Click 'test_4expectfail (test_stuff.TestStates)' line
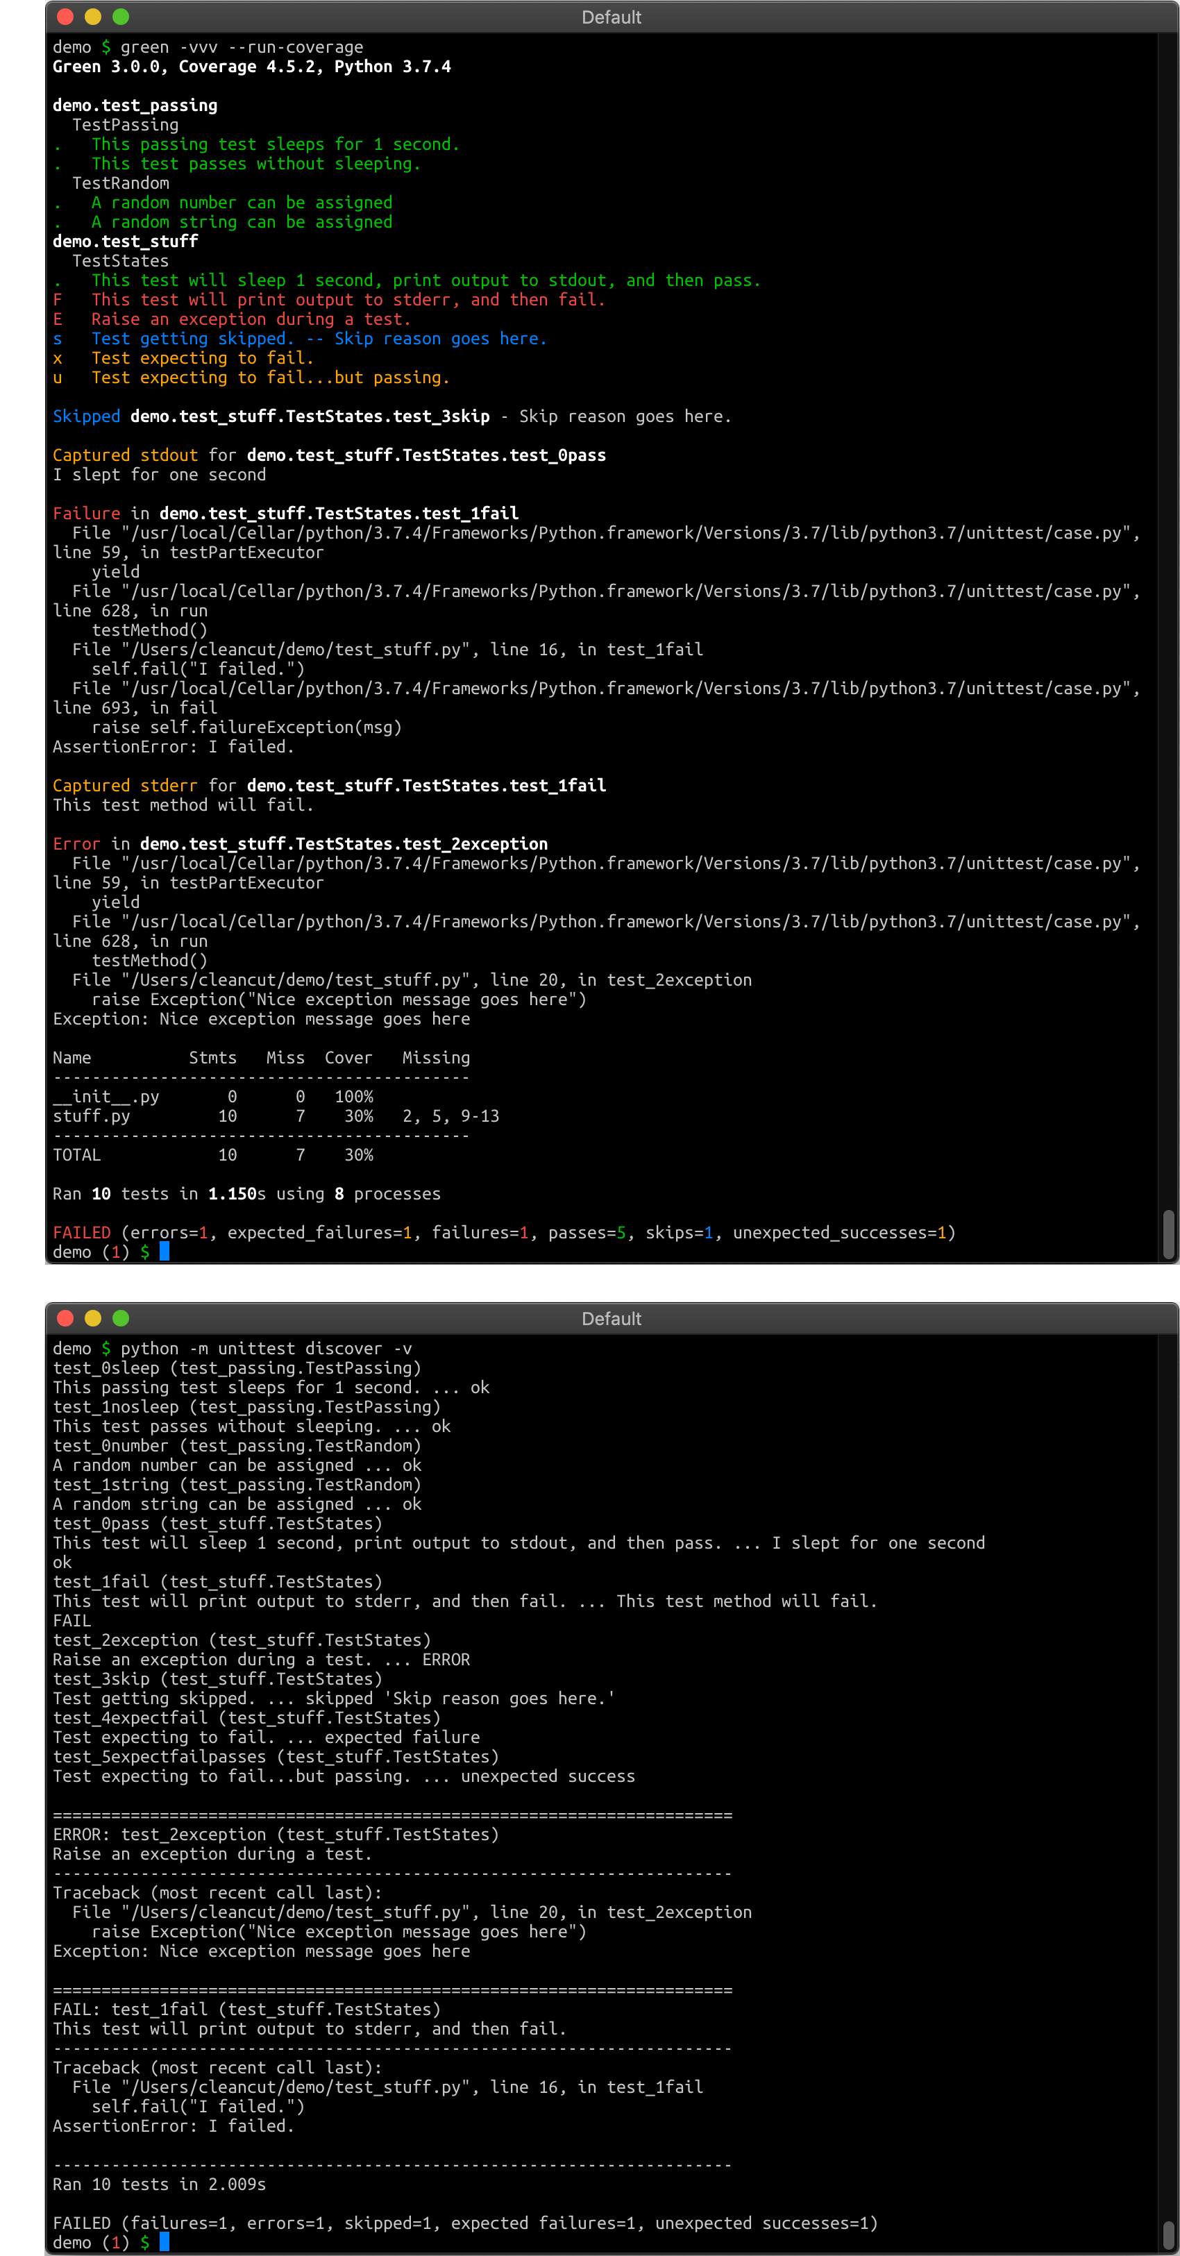The height and width of the screenshot is (2256, 1180). 246,1717
